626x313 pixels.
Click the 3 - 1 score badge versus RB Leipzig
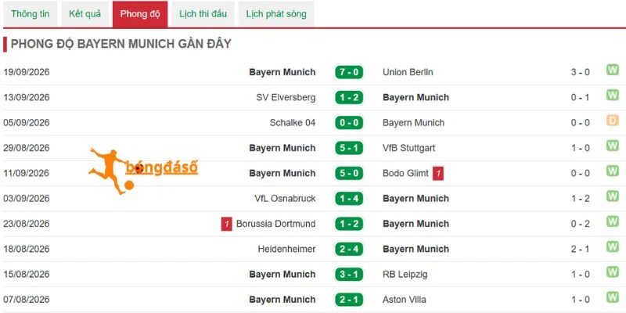(349, 275)
